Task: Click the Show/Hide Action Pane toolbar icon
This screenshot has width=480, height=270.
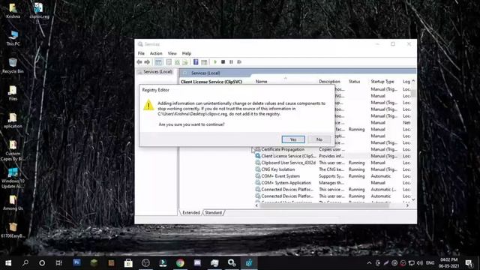Action: click(204, 62)
